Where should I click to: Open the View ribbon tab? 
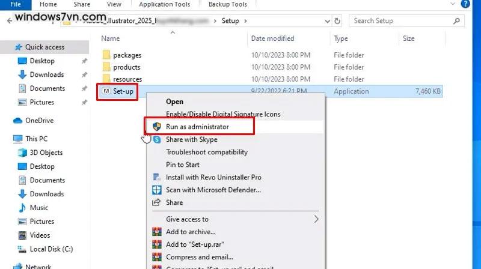(114, 4)
